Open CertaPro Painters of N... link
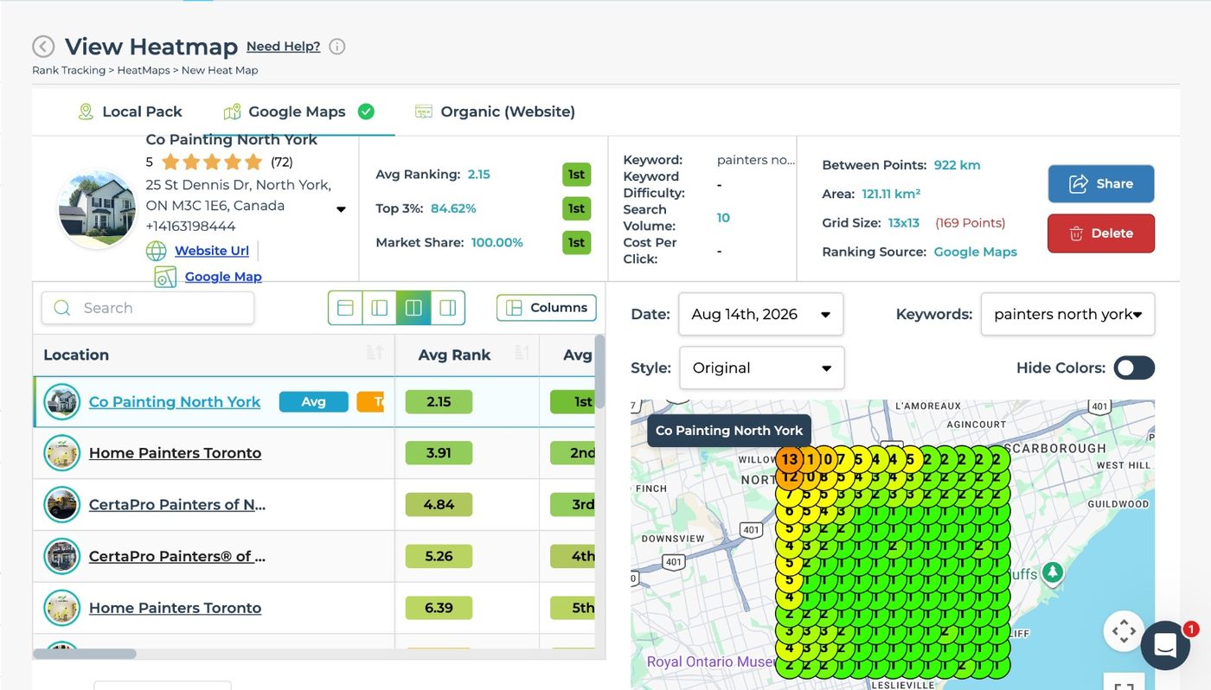Screen dimensions: 1211x690 pos(177,505)
